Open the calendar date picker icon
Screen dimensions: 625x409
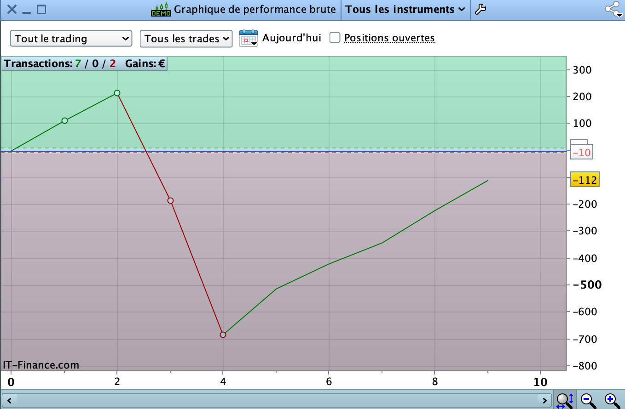[x=249, y=38]
